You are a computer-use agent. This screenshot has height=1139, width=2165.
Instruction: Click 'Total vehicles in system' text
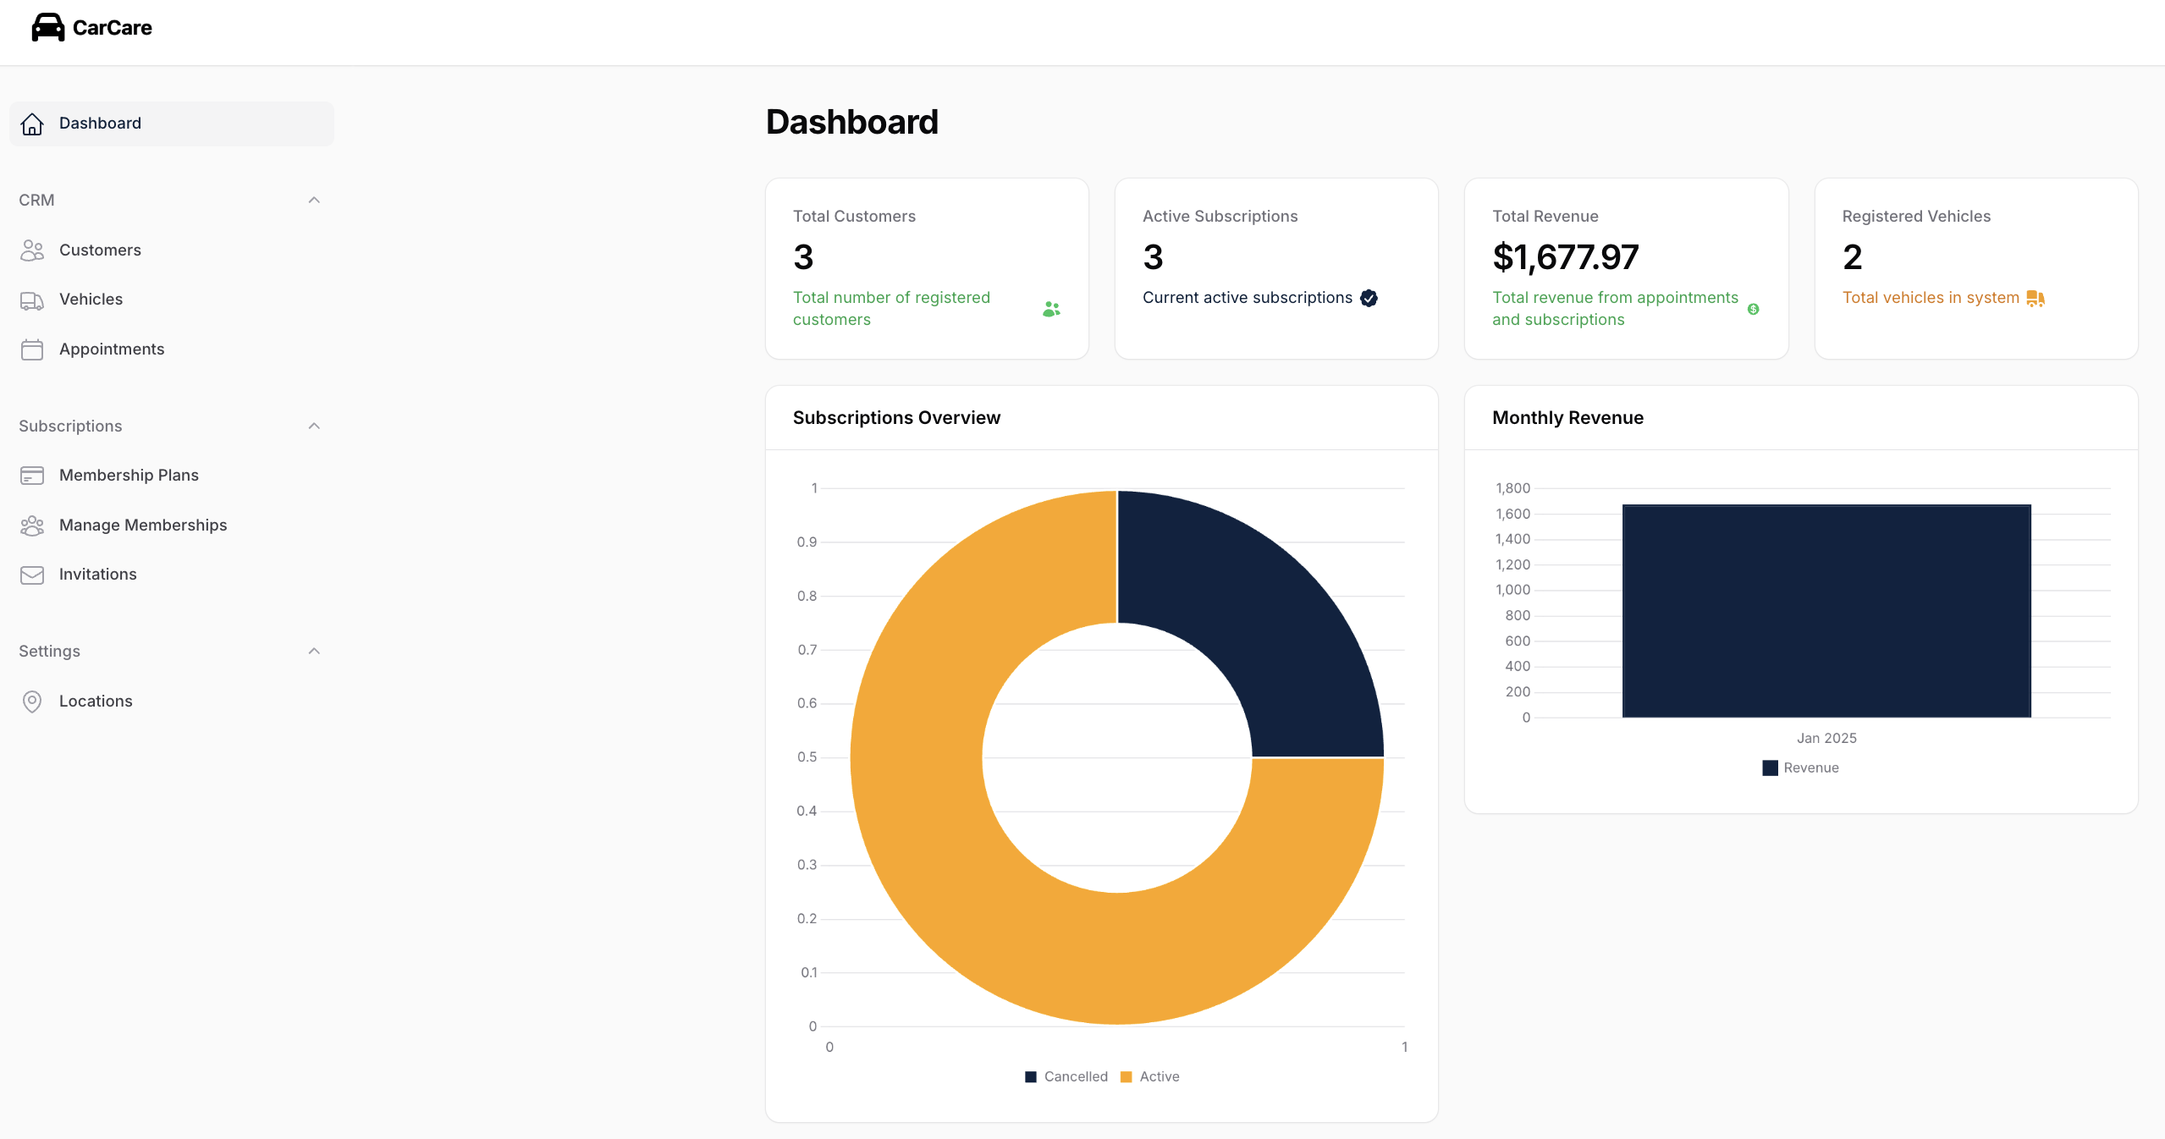click(1931, 298)
